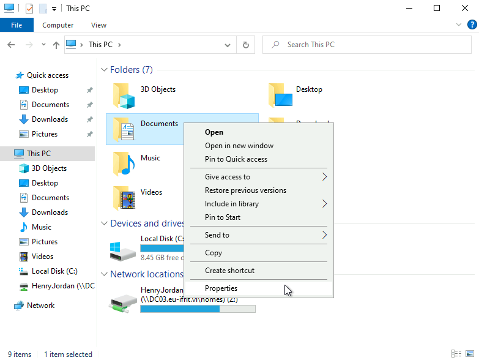Screen dimensions: 479x360
Task: Choose Create shortcut
Action: pos(258,271)
